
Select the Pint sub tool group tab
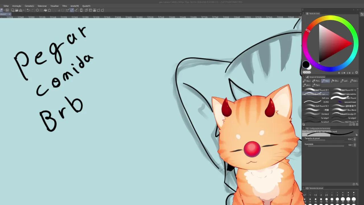(x=316, y=81)
